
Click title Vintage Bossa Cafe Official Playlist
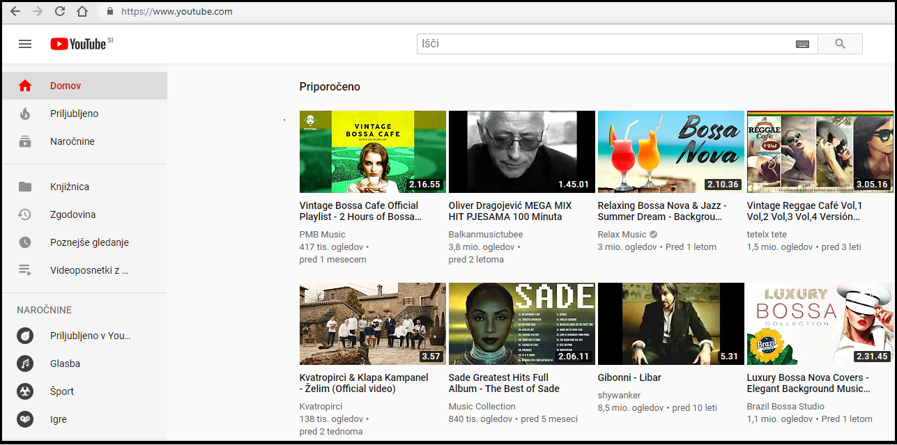coord(360,211)
